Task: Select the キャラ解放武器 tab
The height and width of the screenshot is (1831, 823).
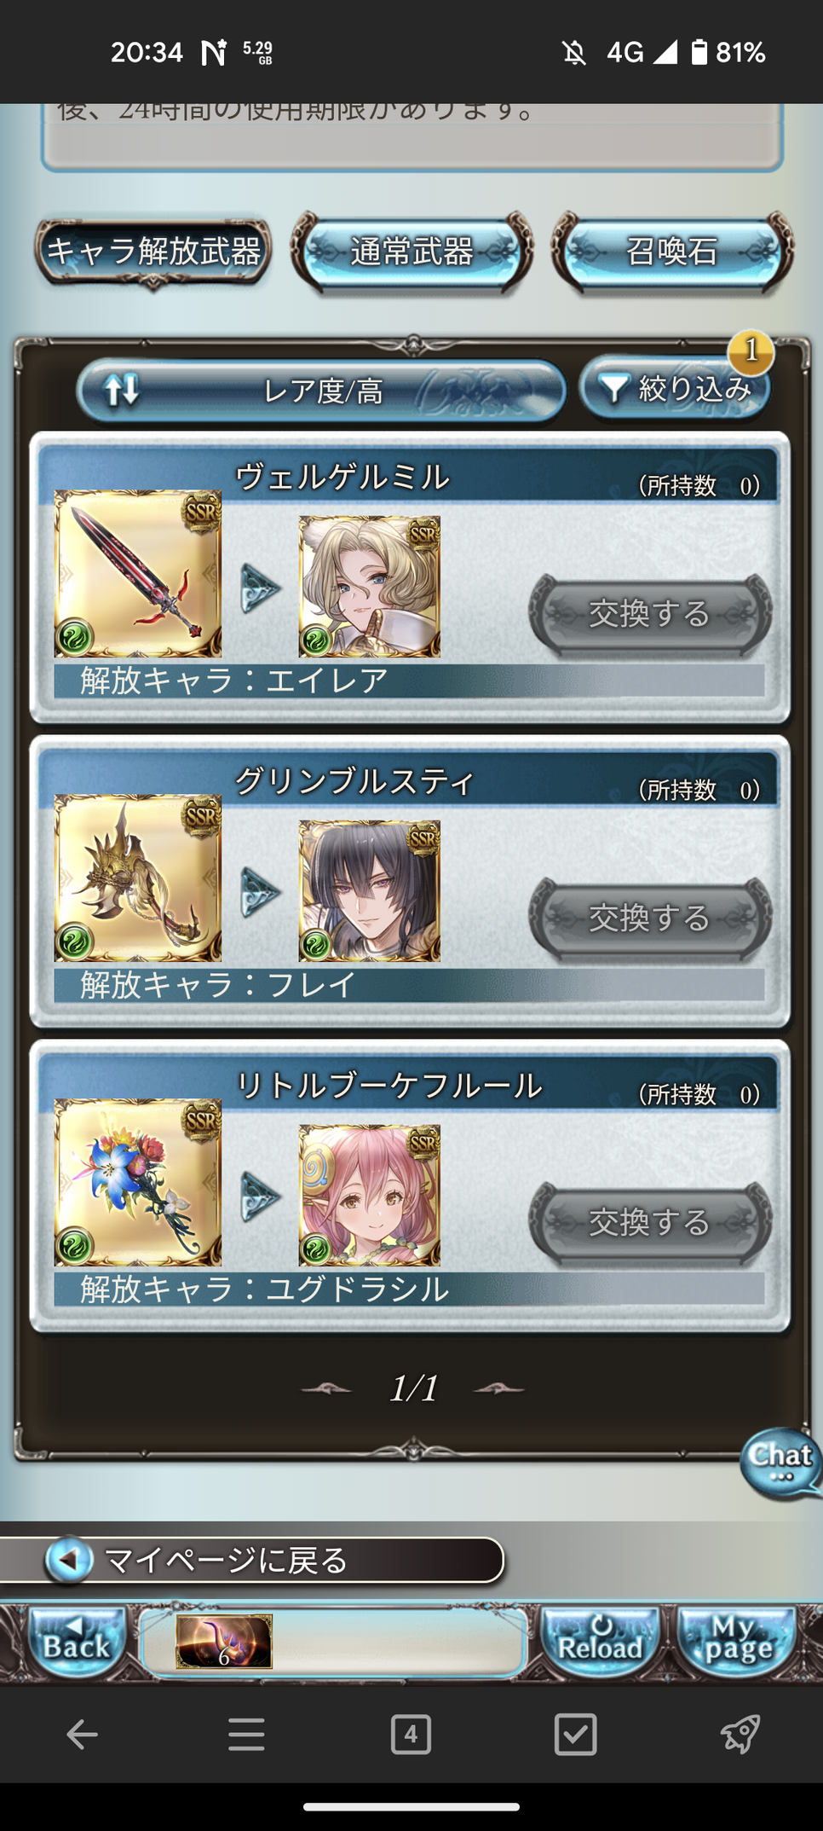Action: (x=153, y=252)
